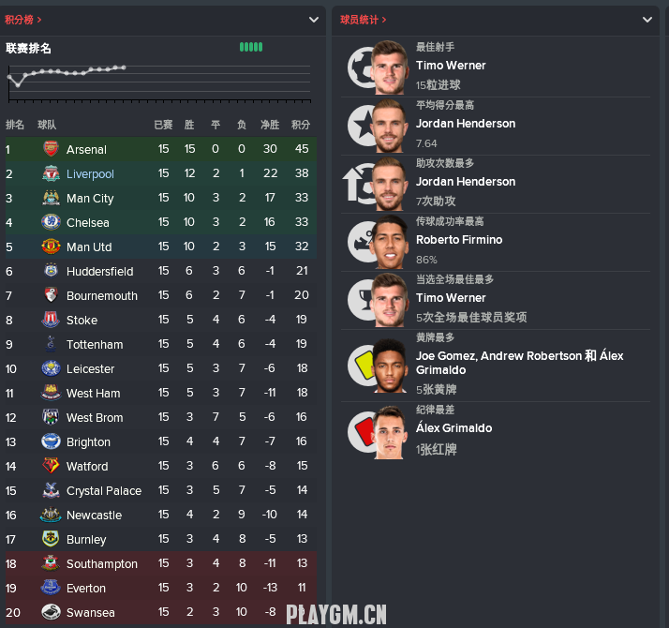Click last point on league position graph
The height and width of the screenshot is (628, 669).
(x=124, y=67)
